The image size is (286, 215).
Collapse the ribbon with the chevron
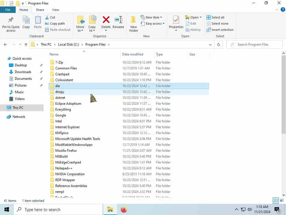tap(277, 10)
